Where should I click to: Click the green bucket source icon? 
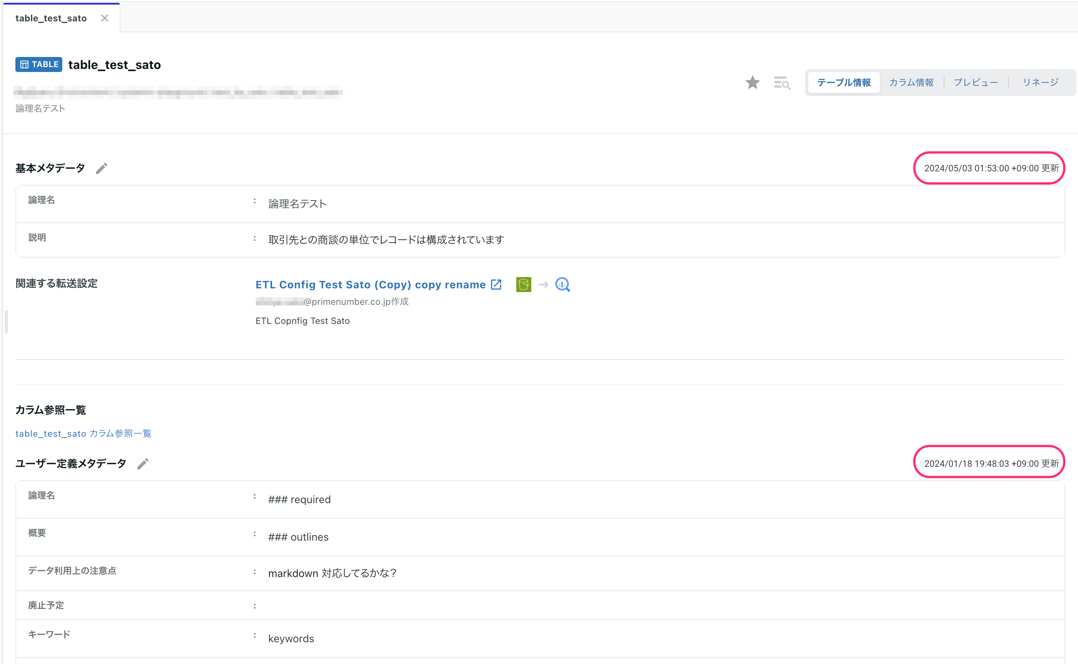[x=523, y=285]
